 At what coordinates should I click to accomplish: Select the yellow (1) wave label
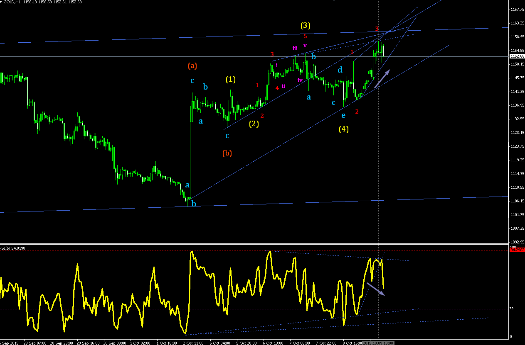pos(231,79)
